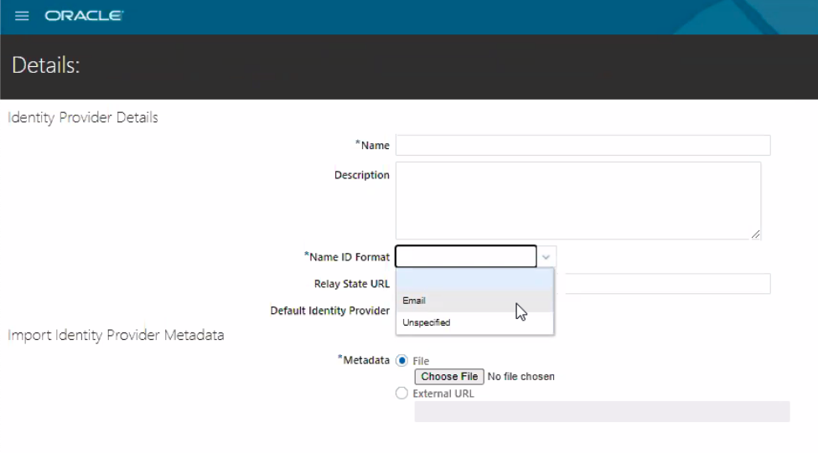
Task: Click the 'No file chosen' text
Action: pyautogui.click(x=520, y=377)
